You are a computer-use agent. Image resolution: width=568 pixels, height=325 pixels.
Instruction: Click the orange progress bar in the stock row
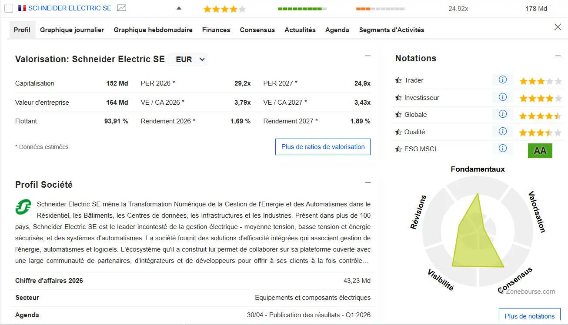380,9
